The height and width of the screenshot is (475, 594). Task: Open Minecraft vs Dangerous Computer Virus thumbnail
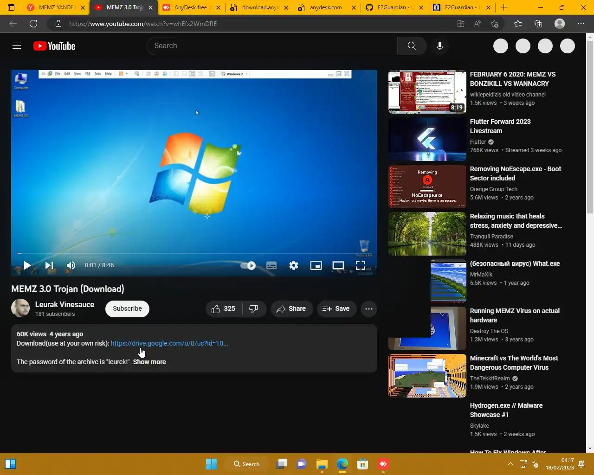point(427,376)
